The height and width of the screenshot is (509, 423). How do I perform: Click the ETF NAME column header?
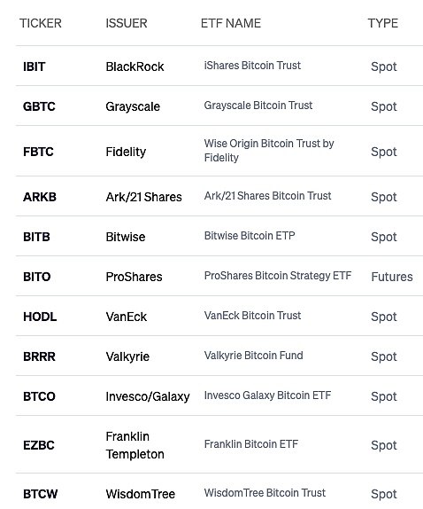[x=231, y=23]
